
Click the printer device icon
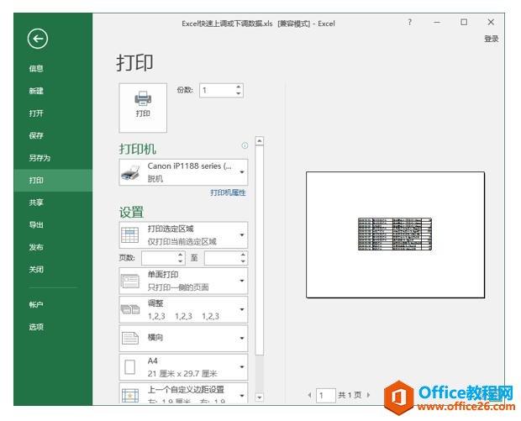point(130,172)
